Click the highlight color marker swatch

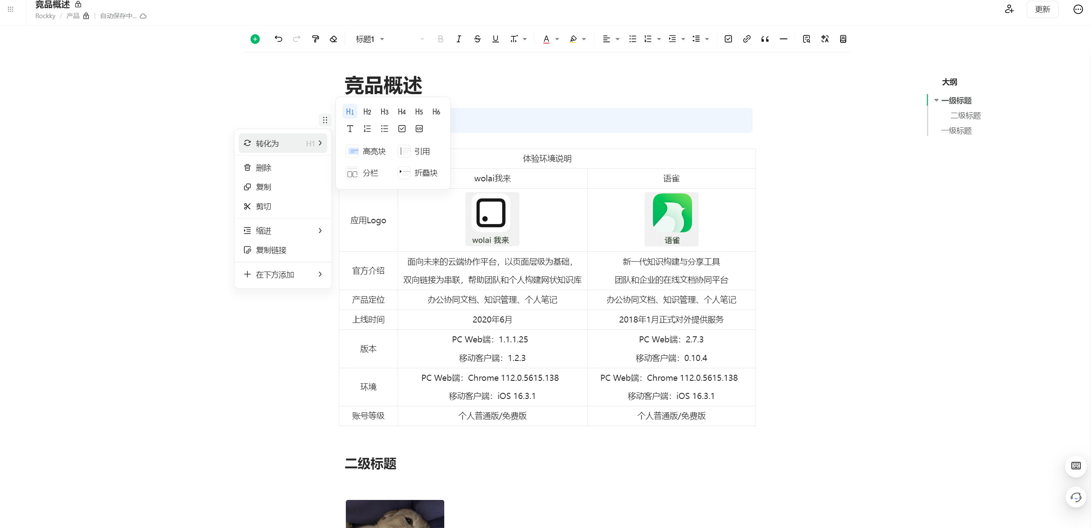pyautogui.click(x=573, y=39)
